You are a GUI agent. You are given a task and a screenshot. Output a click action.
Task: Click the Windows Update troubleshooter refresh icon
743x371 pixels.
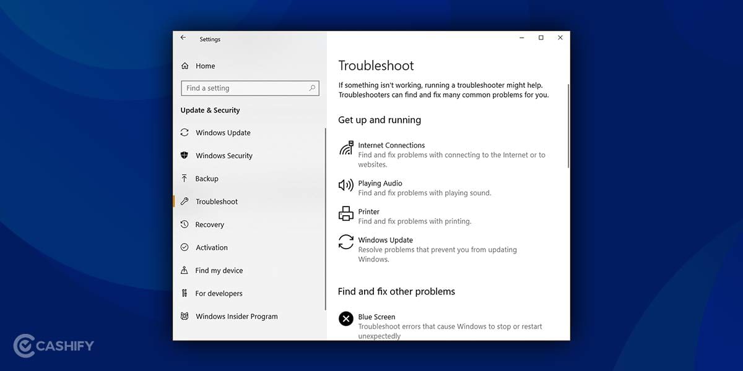pyautogui.click(x=345, y=242)
